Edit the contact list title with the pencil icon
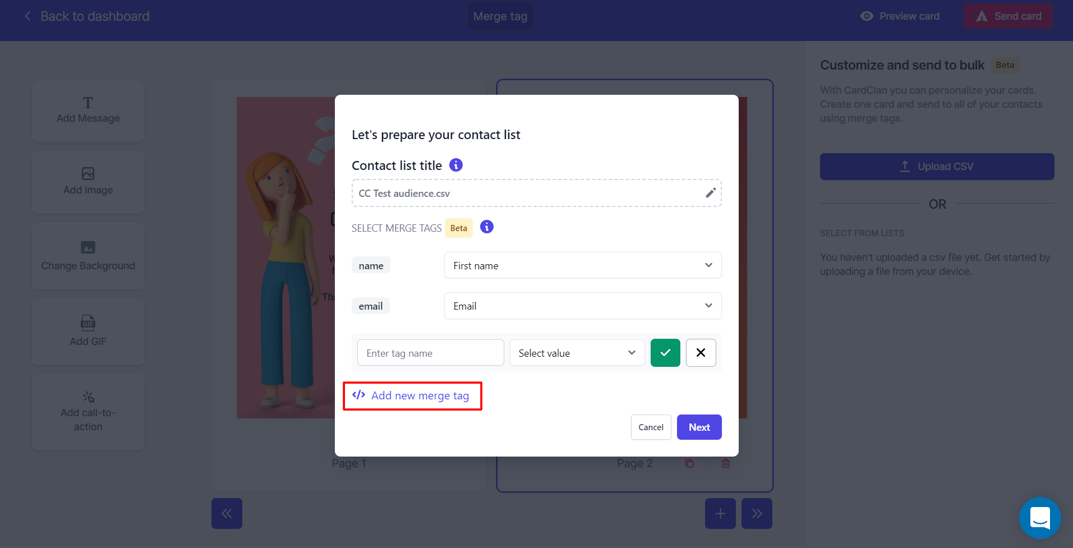The image size is (1073, 548). tap(710, 192)
